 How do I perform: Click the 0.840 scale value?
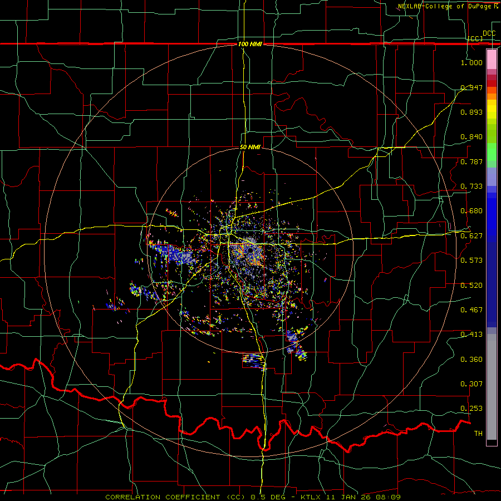pyautogui.click(x=471, y=137)
